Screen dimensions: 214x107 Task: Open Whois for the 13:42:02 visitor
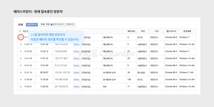click(76, 51)
